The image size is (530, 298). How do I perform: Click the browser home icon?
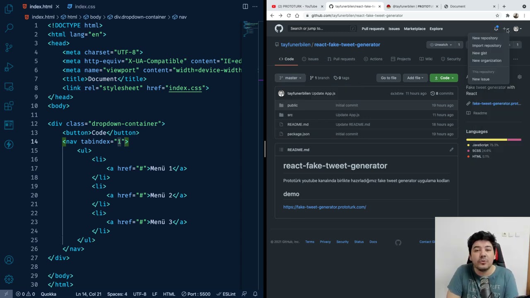click(297, 15)
